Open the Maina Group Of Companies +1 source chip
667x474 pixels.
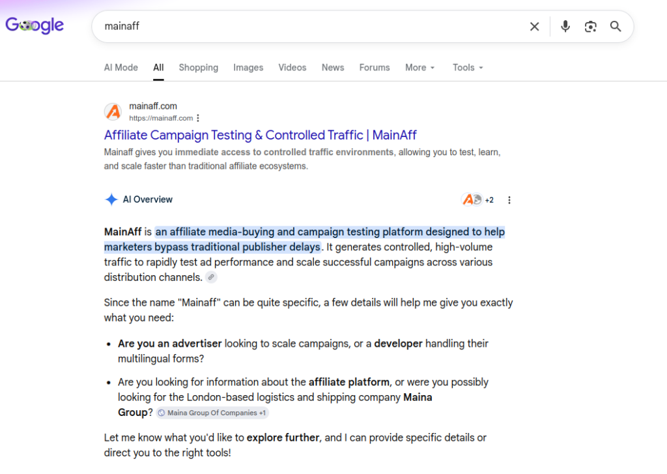[x=212, y=413]
